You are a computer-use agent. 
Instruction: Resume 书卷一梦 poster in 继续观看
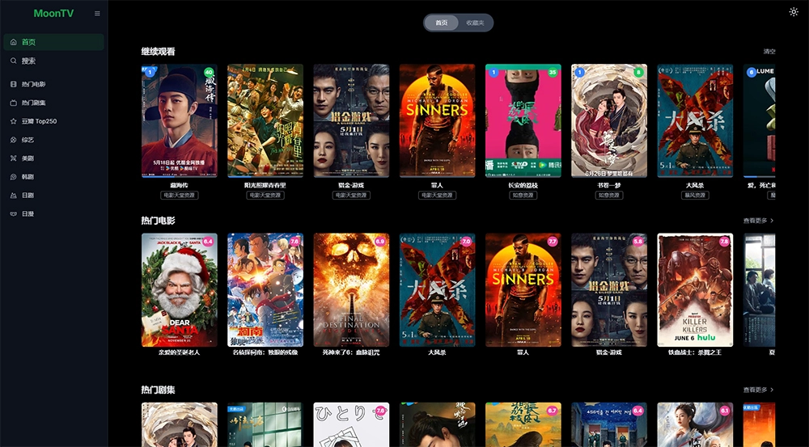pos(609,120)
